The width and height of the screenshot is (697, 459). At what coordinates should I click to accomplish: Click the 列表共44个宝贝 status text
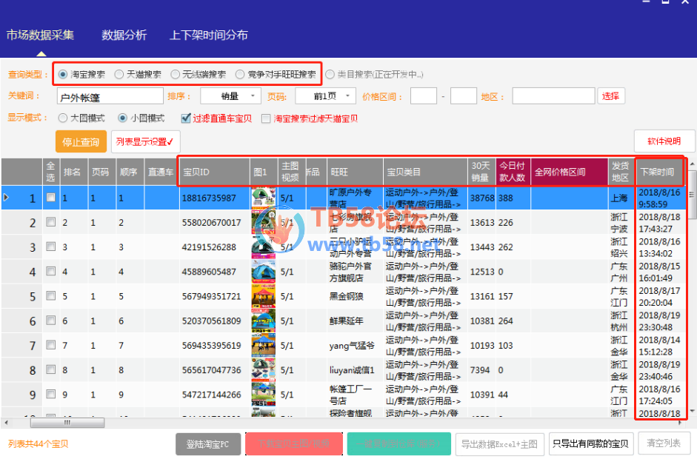[x=39, y=444]
